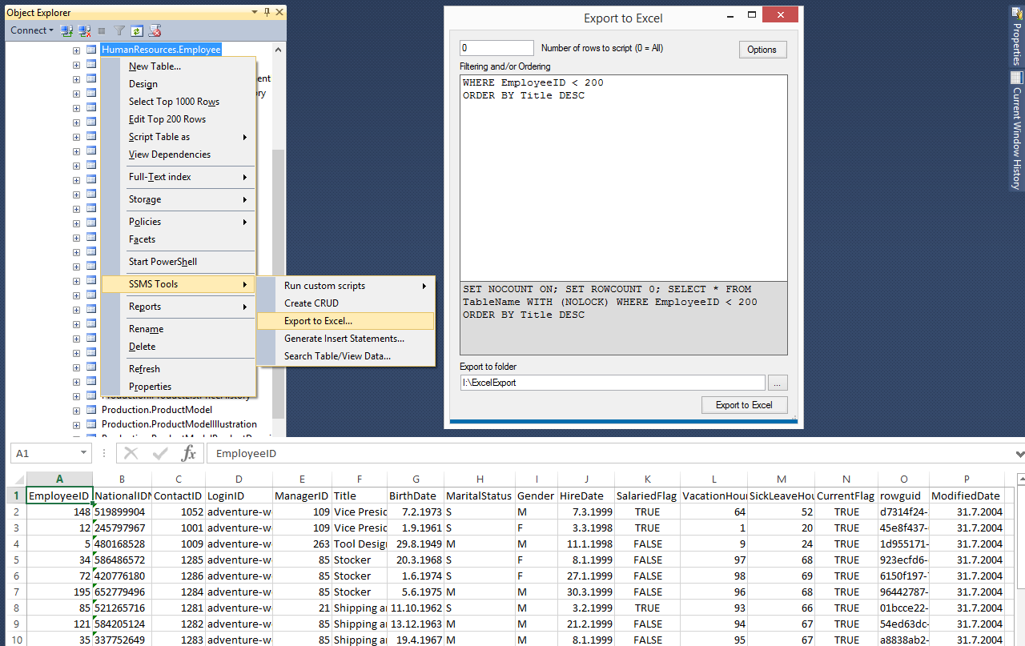Choose Delete from context menu
1025x646 pixels.
[x=179, y=347]
